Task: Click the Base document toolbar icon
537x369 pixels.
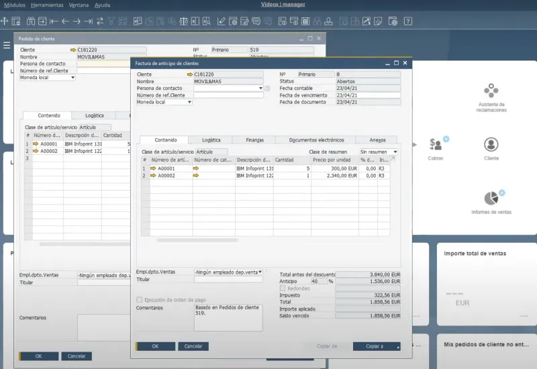Action: [x=138, y=21]
